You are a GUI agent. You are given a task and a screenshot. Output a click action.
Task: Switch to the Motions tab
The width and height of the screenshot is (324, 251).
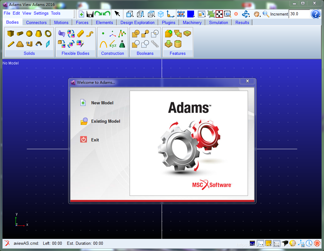tap(61, 22)
